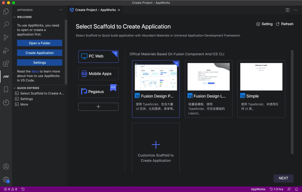
Task: Open the Bookmarks view in activity bar
Action: click(x=6, y=90)
